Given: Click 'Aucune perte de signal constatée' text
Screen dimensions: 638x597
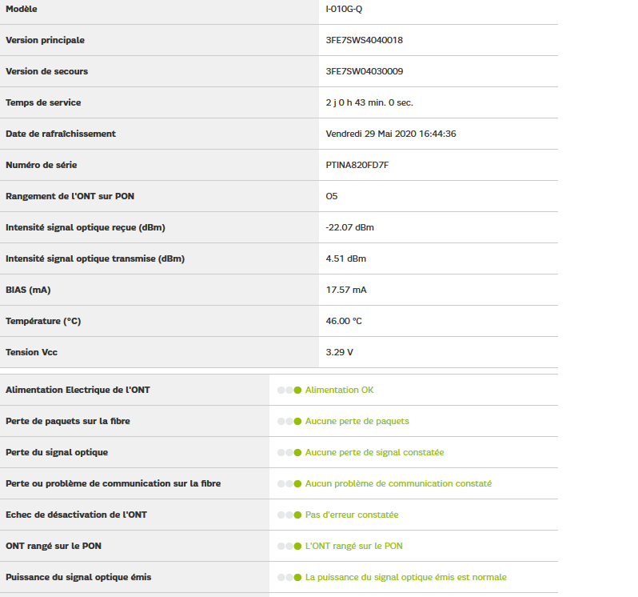Looking at the screenshot, I should [374, 452].
